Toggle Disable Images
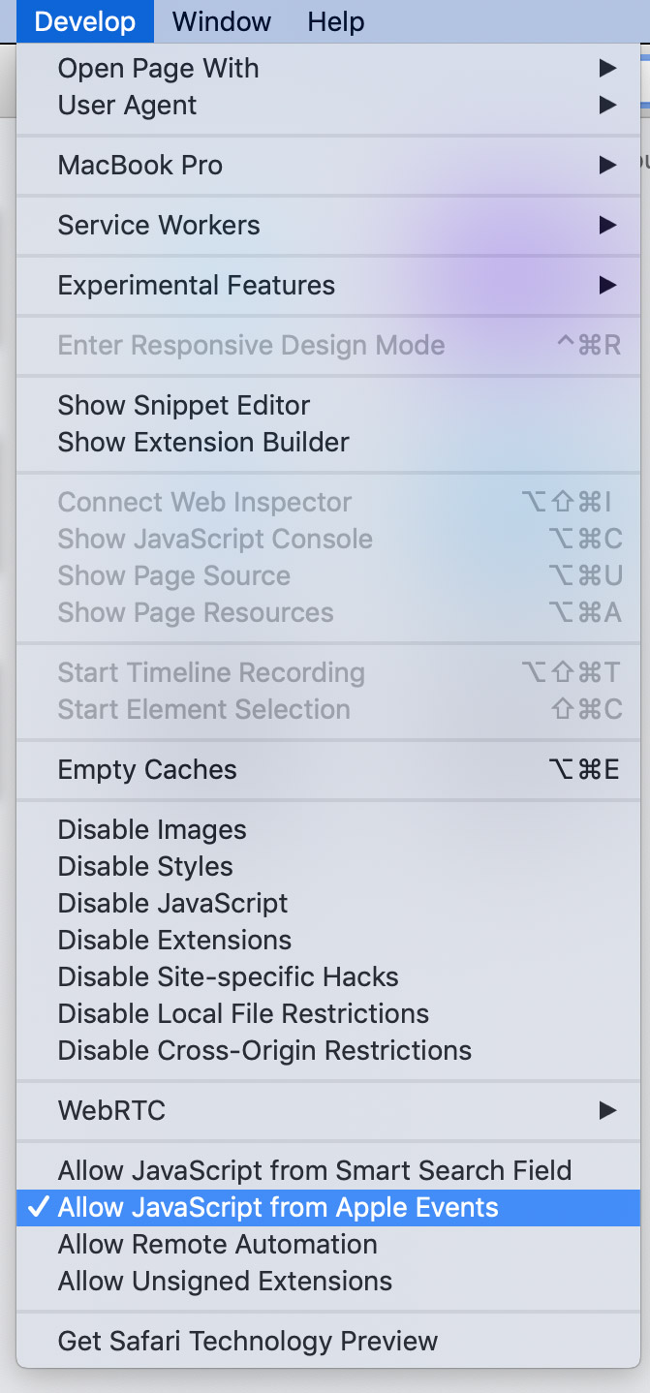This screenshot has height=1393, width=650. [x=152, y=829]
